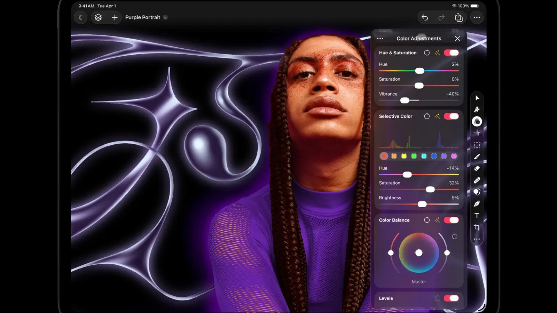Enable the Levels adjustment
Image resolution: width=557 pixels, height=313 pixels.
[x=452, y=298]
